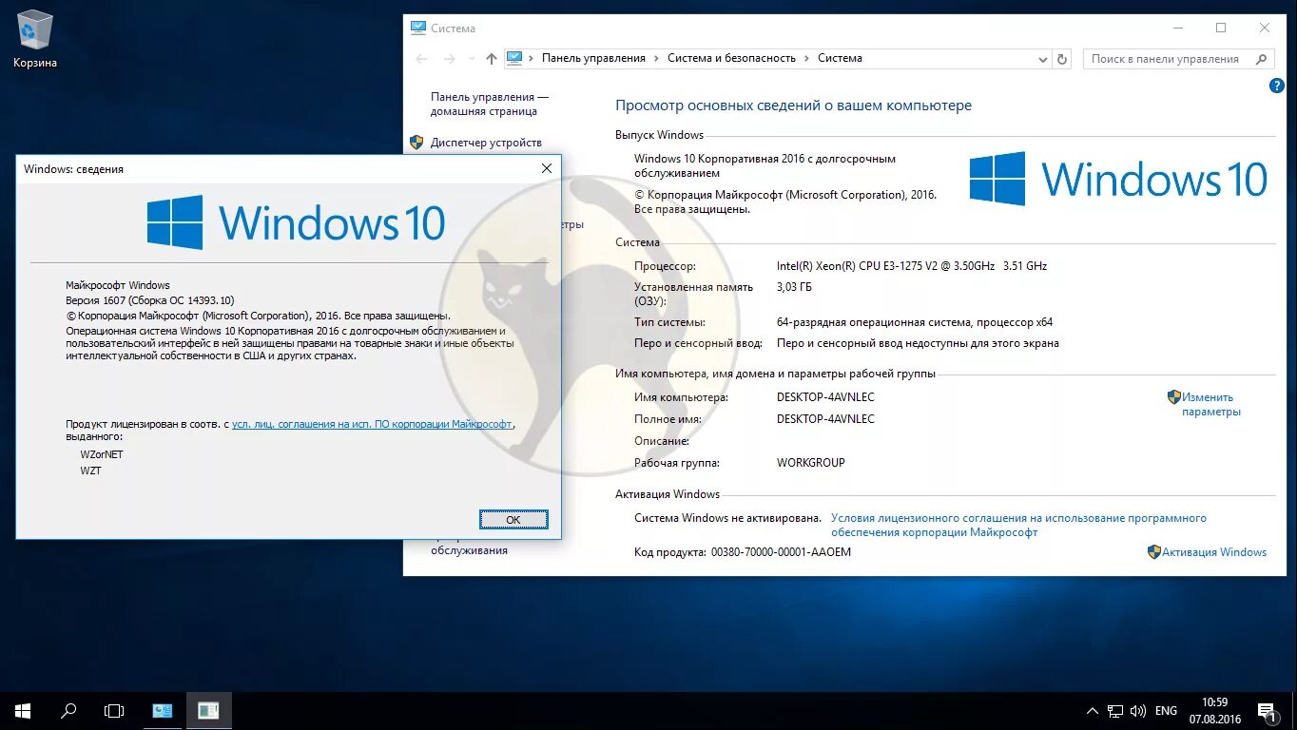This screenshot has width=1297, height=730.
Task: Open Task View on the taskbar
Action: point(114,710)
